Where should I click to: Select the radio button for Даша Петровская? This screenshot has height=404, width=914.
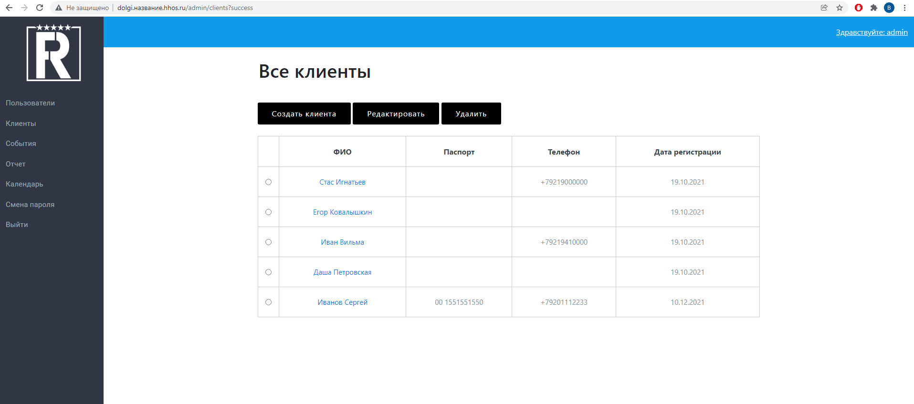(268, 272)
